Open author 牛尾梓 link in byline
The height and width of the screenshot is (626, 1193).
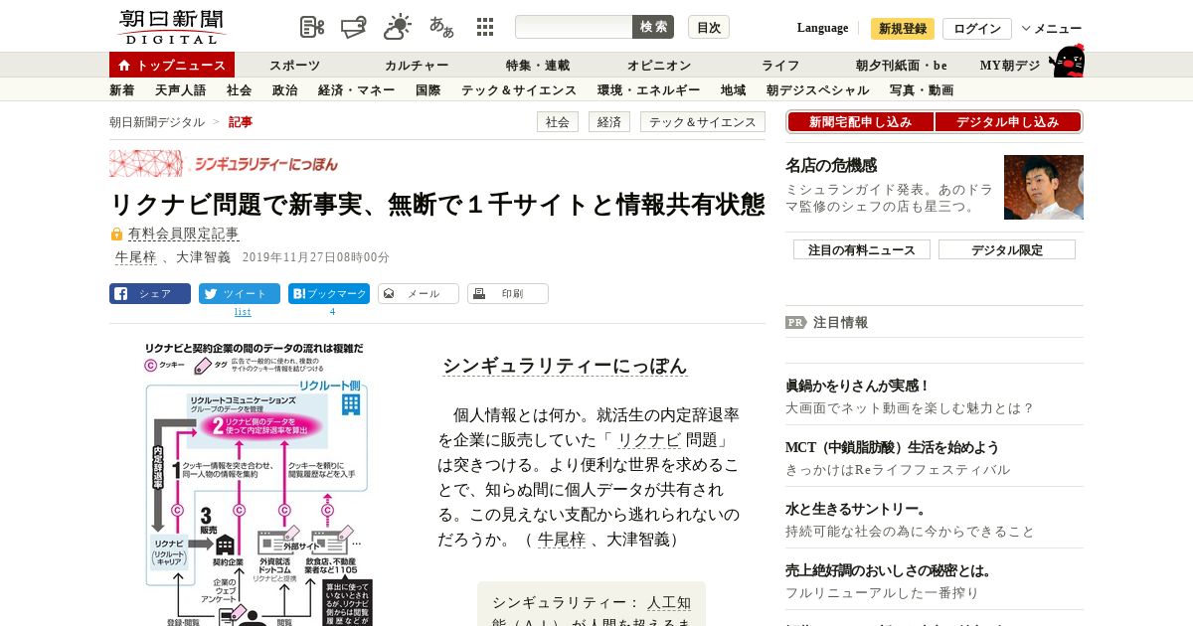[x=136, y=257]
